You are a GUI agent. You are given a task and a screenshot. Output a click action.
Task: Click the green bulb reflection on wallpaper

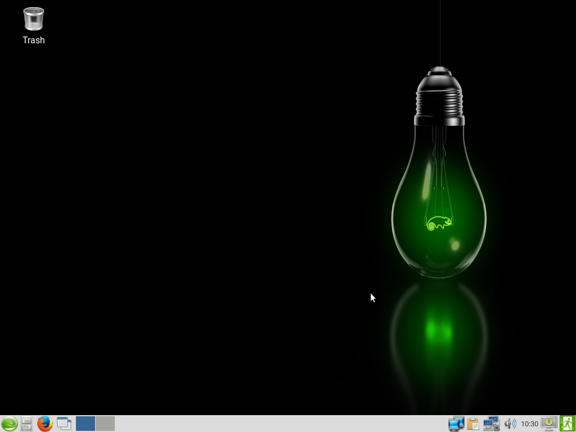439,332
